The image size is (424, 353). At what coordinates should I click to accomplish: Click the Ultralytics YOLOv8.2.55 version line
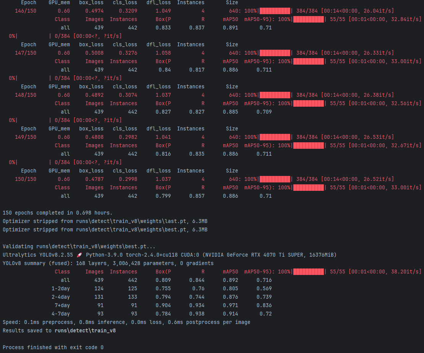169,255
